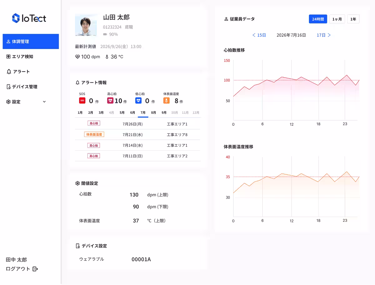Select the 5月 month tab

pyautogui.click(x=122, y=113)
